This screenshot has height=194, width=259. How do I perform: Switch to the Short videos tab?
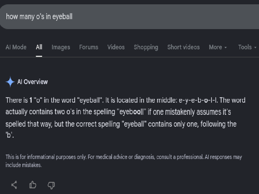[x=183, y=47]
